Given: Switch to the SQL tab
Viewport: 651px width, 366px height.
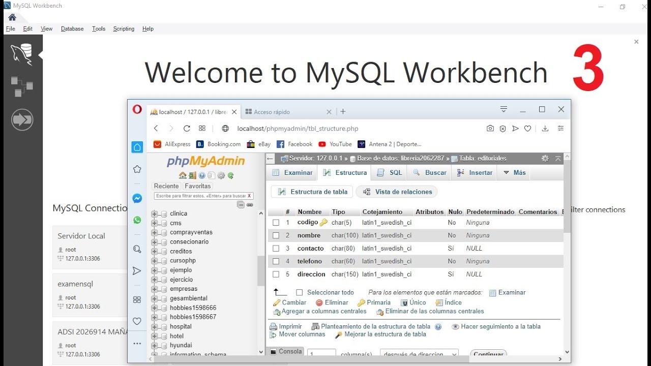Looking at the screenshot, I should coord(390,173).
